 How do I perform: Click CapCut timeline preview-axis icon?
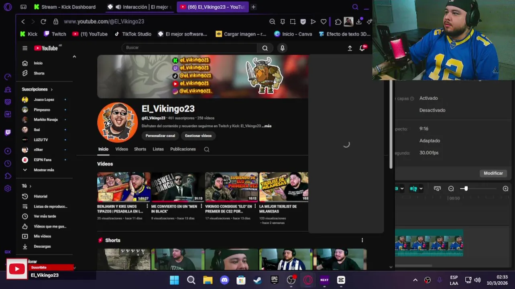pyautogui.click(x=437, y=189)
